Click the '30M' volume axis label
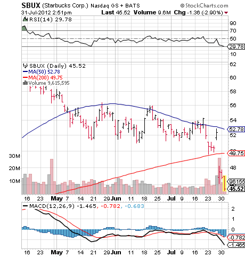This screenshot has height=257, width=245. pyautogui.click(x=14, y=156)
